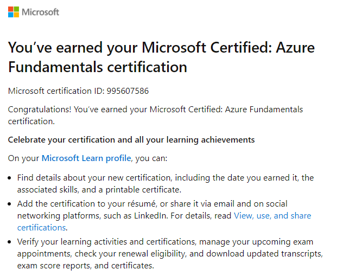The height and width of the screenshot is (276, 343).
Task: Open the 'View, use, and share' link
Action: pyautogui.click(x=272, y=216)
